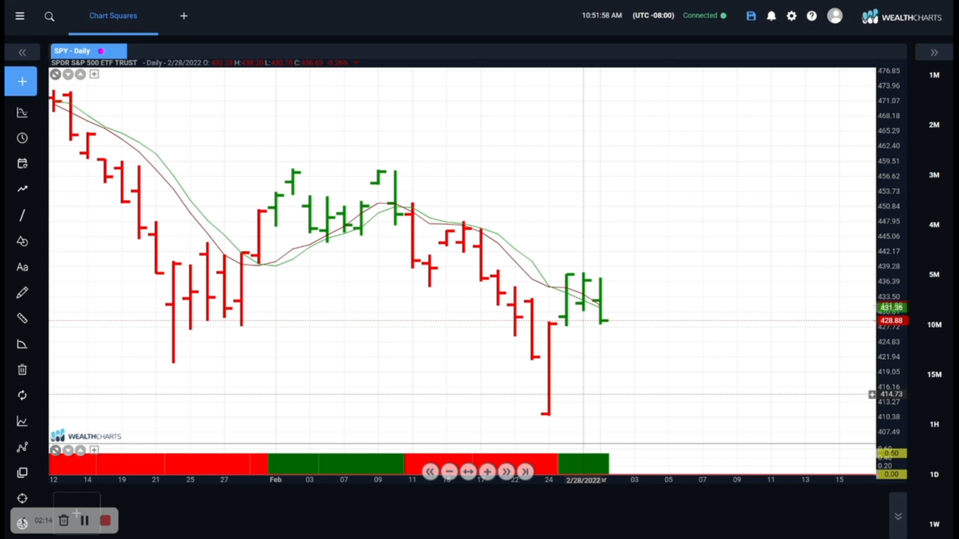Open the clock timeframe icon in the left toolbar
The width and height of the screenshot is (959, 539).
[22, 138]
